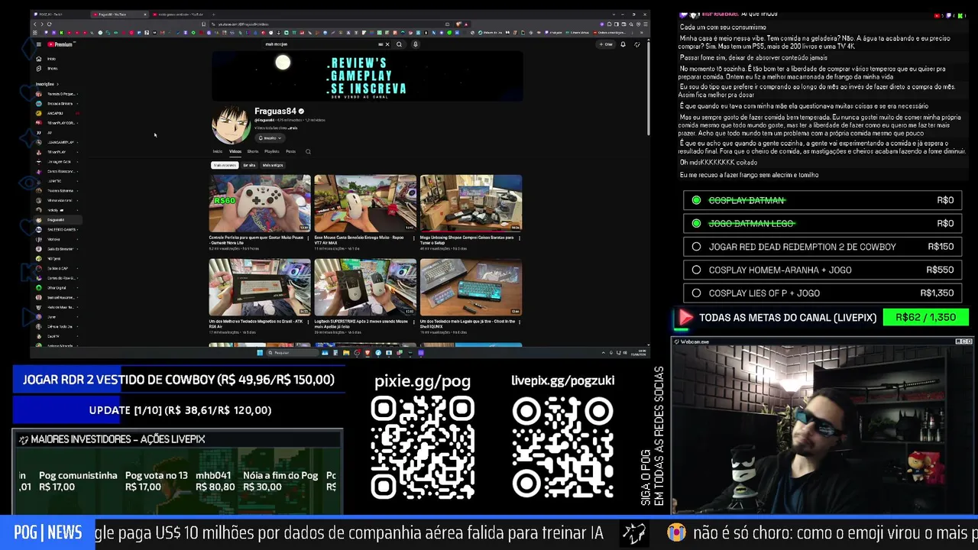Click the 'mhb041' investor entry
978x550 pixels.
215,480
